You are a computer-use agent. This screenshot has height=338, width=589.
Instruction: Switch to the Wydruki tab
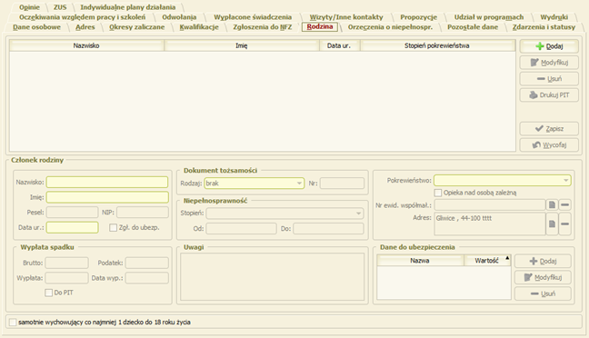pyautogui.click(x=554, y=17)
